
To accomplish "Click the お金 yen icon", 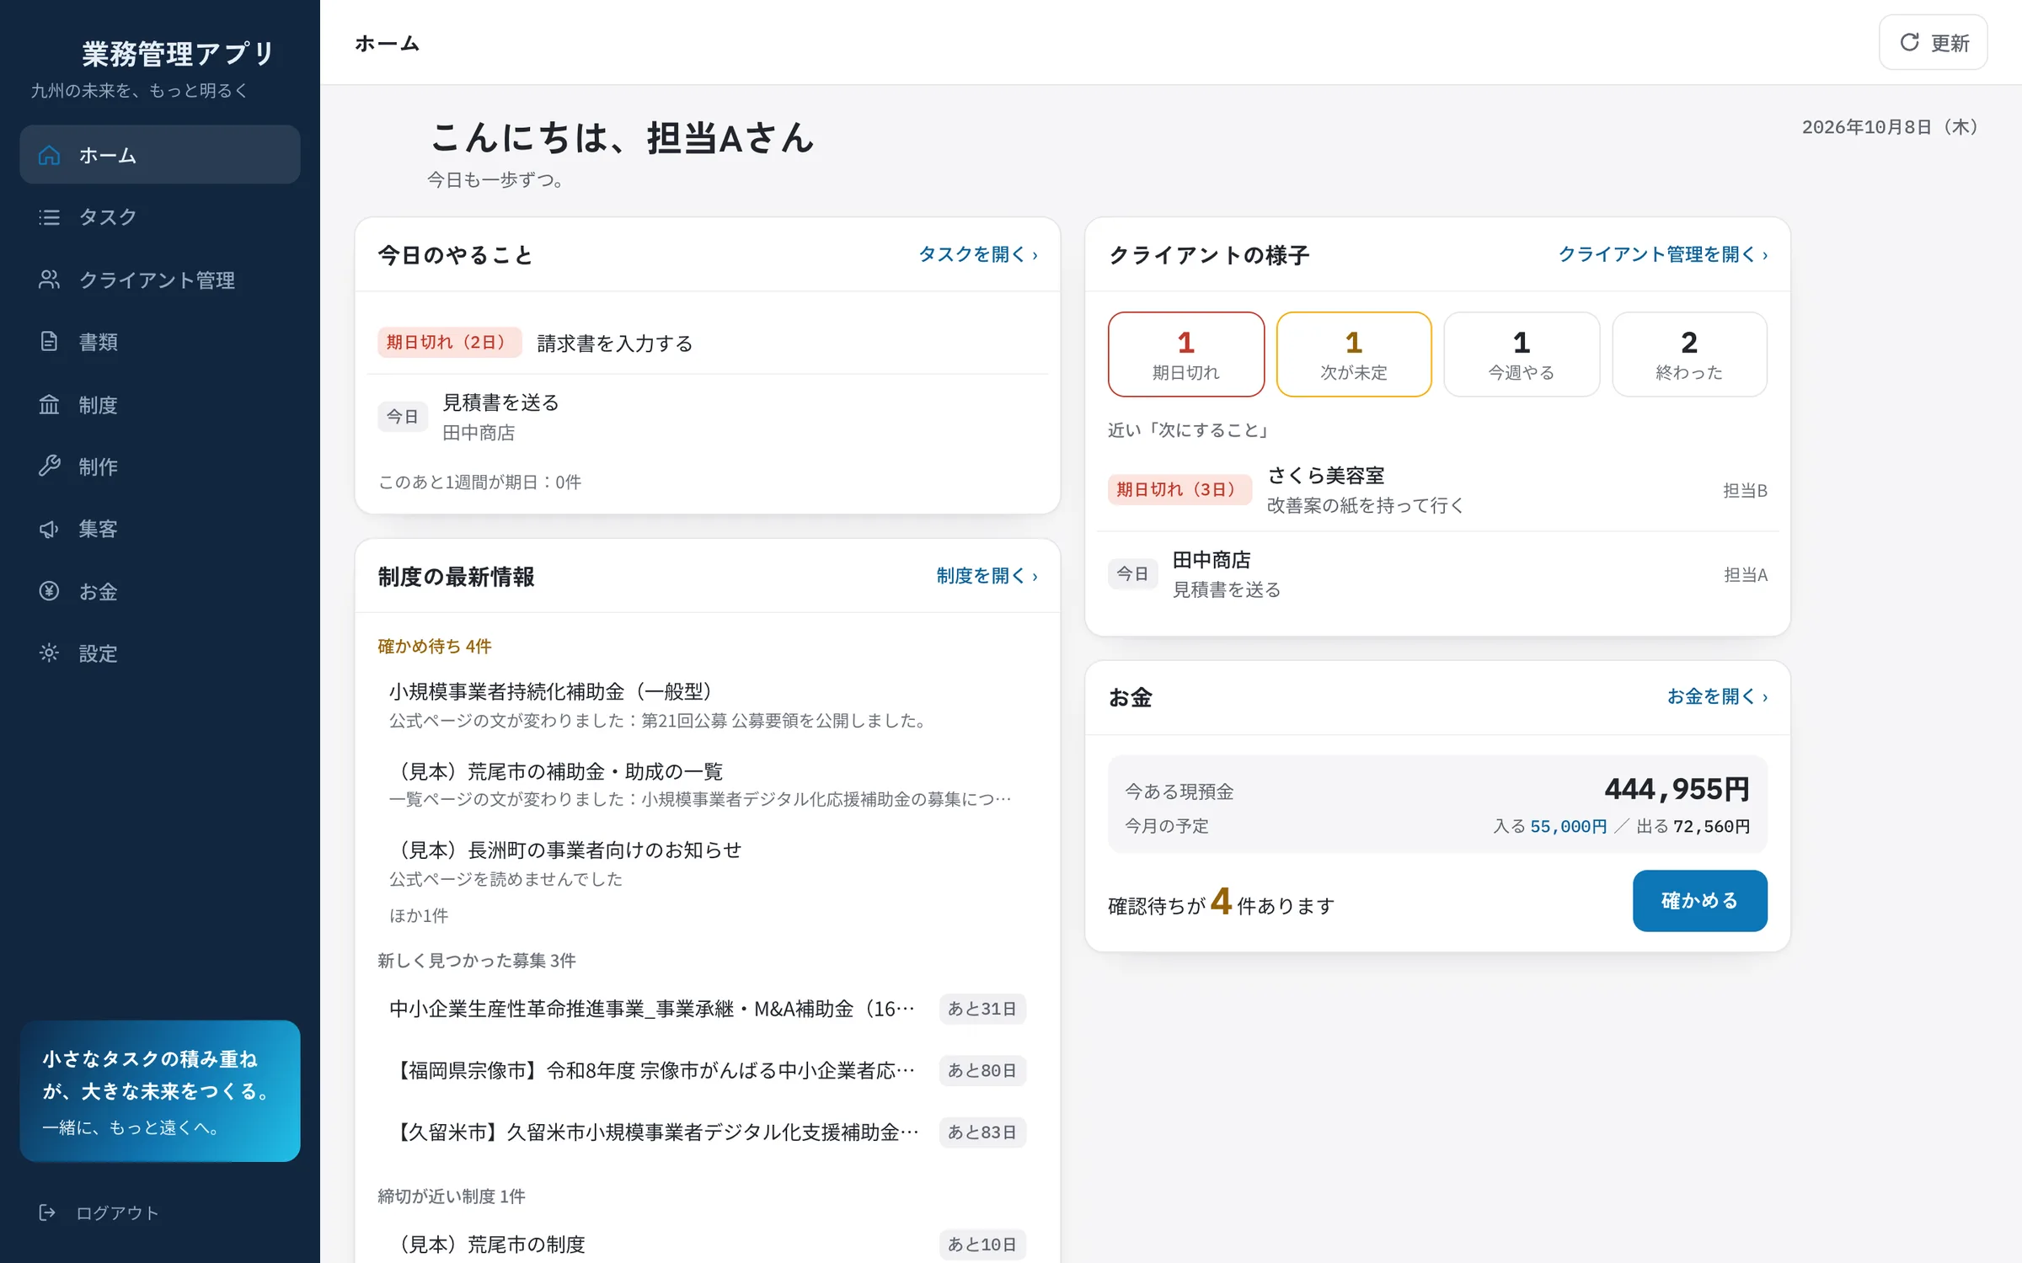I will [x=49, y=591].
